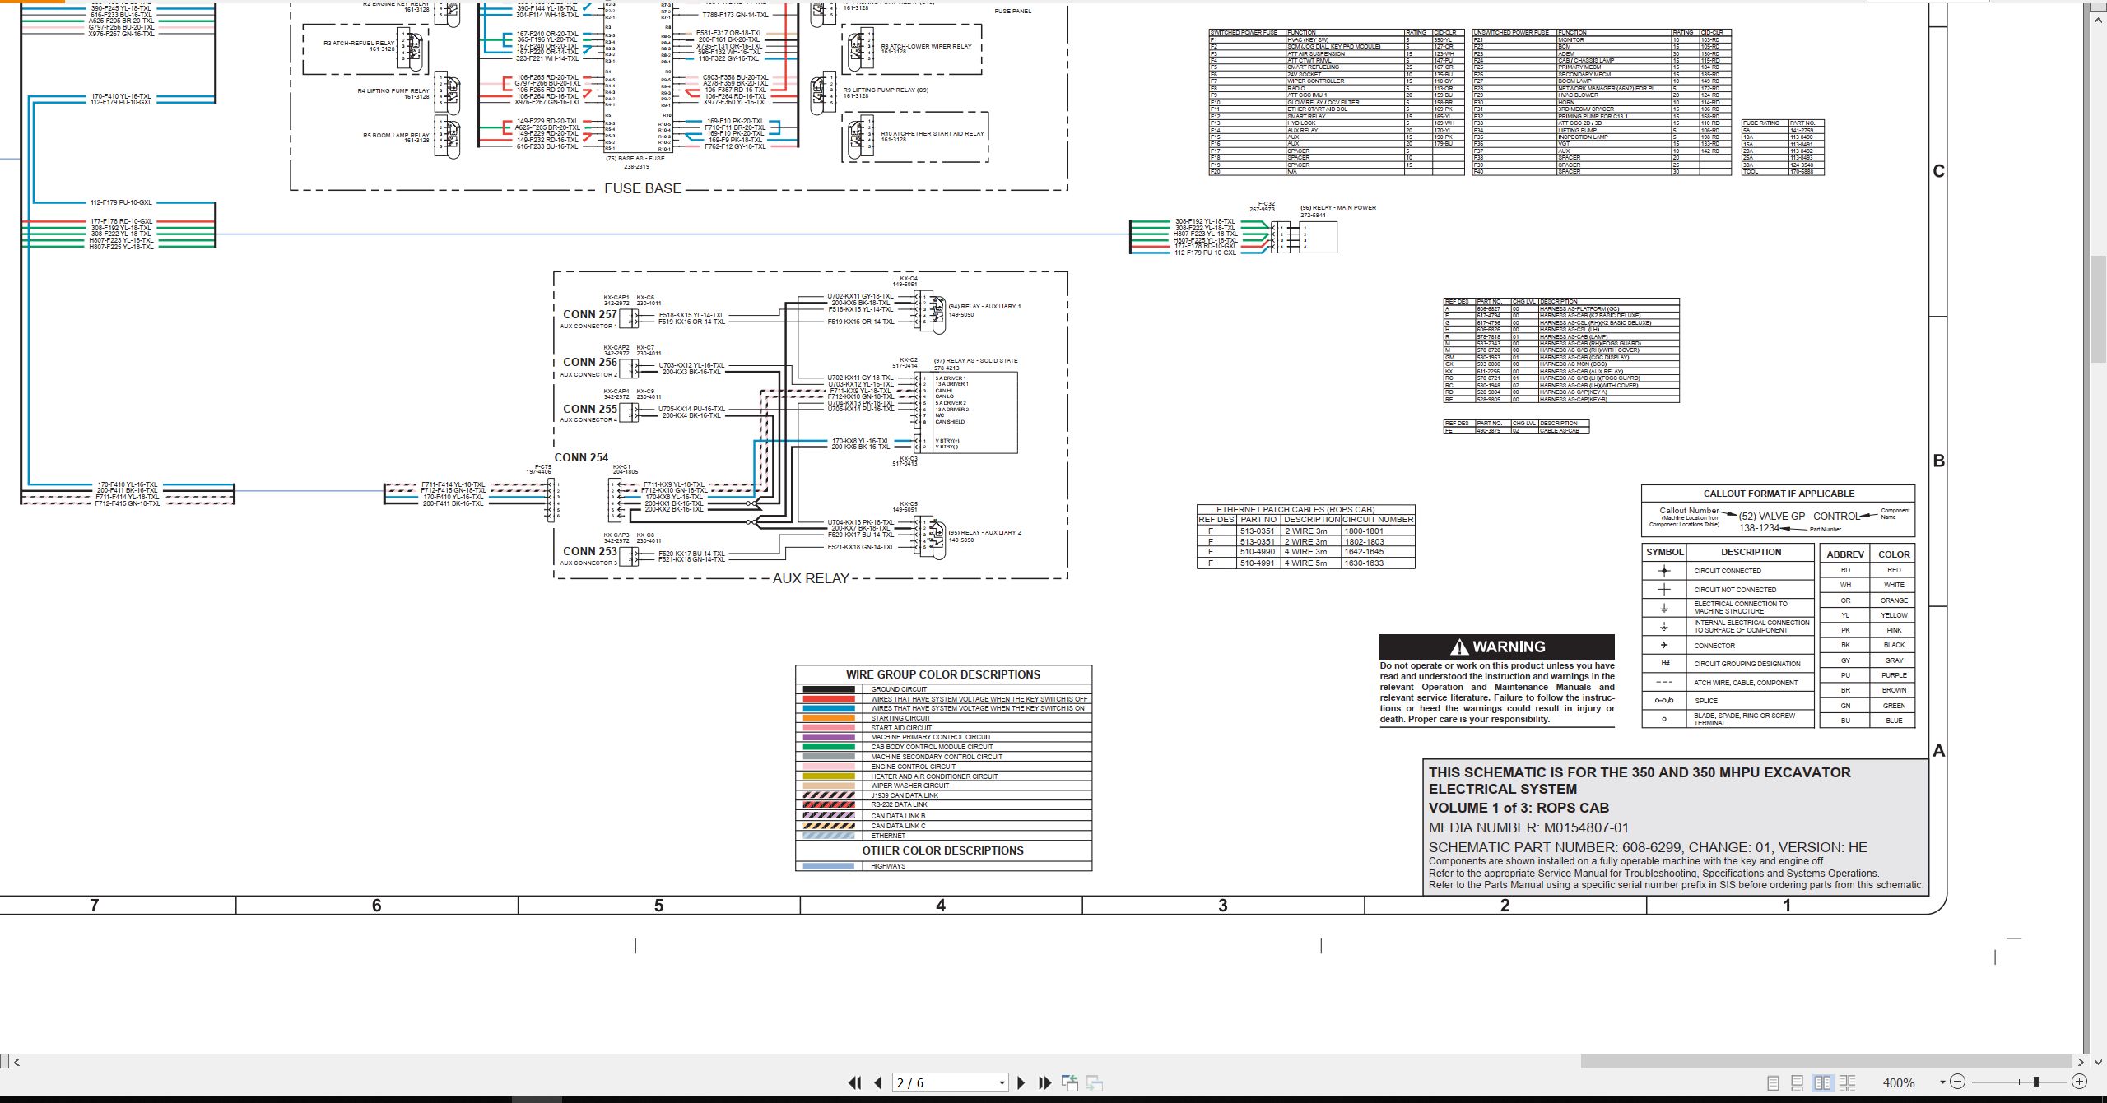2107x1103 pixels.
Task: Click the ORANGE color abbreviation cell
Action: (1894, 600)
